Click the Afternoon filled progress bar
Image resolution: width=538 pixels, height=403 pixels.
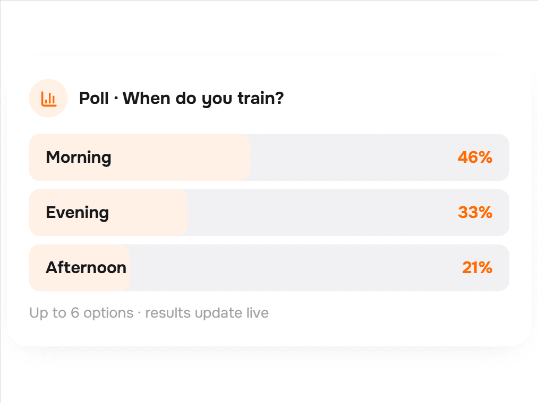pos(79,268)
